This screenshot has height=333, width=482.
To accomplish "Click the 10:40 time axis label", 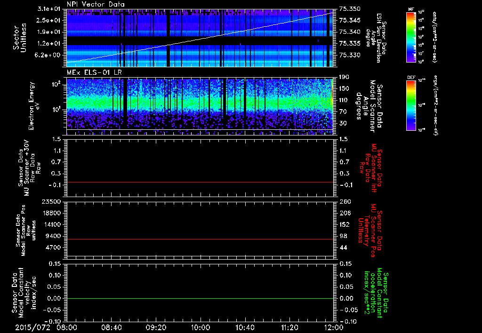I will click(245, 326).
